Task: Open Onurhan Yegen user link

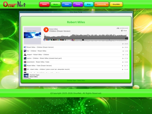Action: click(x=35, y=75)
